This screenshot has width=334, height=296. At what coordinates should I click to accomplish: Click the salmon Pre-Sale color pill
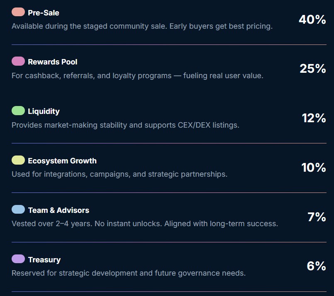(x=18, y=12)
